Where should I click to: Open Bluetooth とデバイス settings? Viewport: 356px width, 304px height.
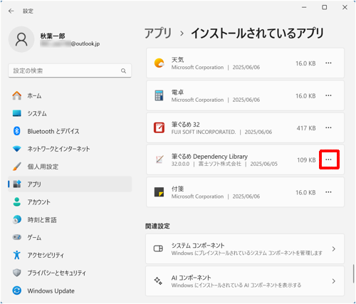tap(70, 131)
